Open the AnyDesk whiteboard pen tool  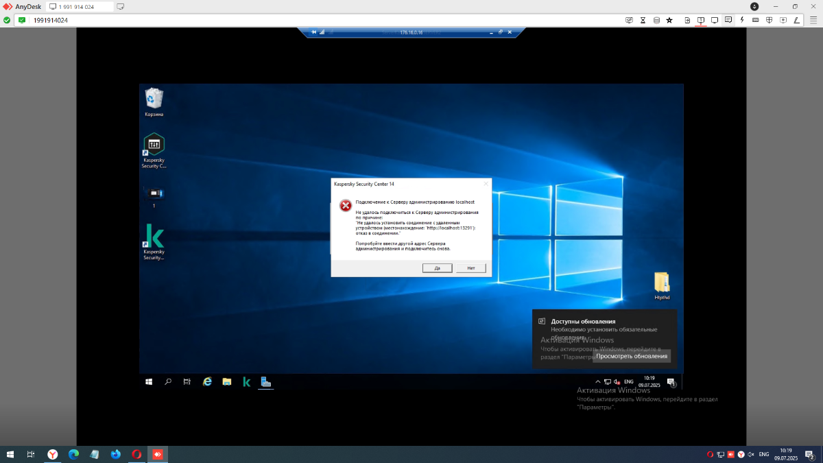(x=796, y=20)
